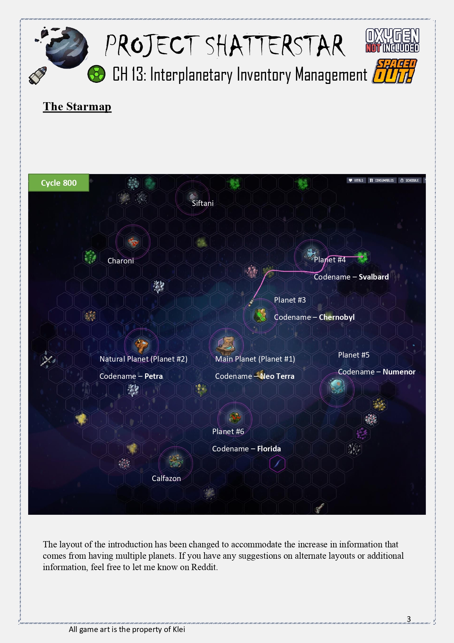Select the Florida planet icon

pos(234,418)
